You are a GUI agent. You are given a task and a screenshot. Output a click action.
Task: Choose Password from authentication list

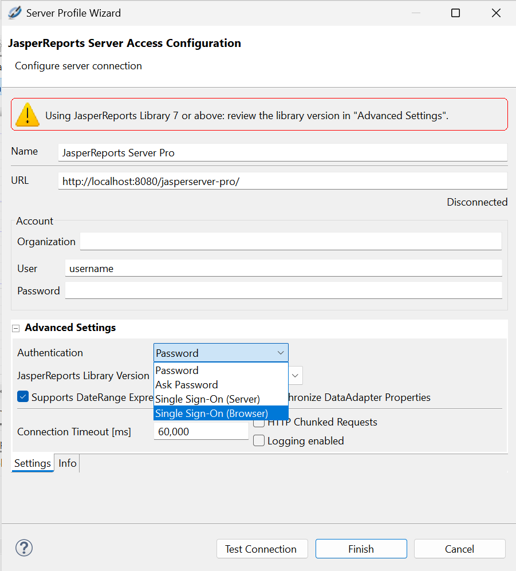click(220, 371)
